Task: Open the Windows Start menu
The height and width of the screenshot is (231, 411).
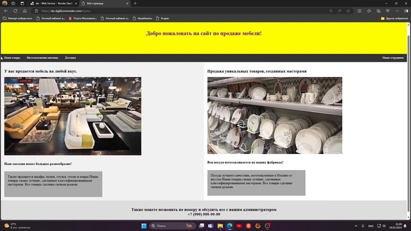Action: (x=144, y=226)
